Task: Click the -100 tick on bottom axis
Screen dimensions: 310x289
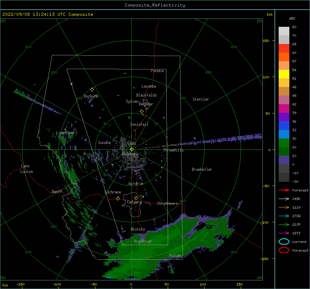Action: click(x=57, y=284)
